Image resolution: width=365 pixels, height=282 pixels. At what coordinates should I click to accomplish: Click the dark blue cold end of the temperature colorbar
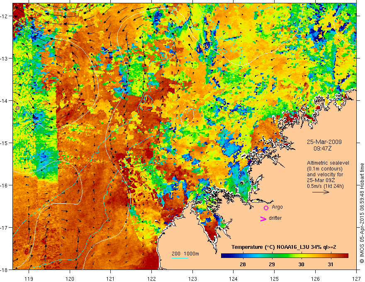(226, 256)
